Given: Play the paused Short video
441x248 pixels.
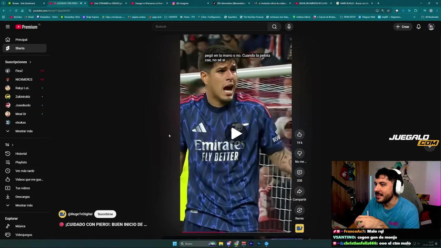Looking at the screenshot, I should (236, 134).
